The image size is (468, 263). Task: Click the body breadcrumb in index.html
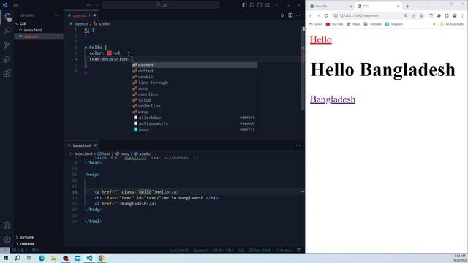pos(123,153)
